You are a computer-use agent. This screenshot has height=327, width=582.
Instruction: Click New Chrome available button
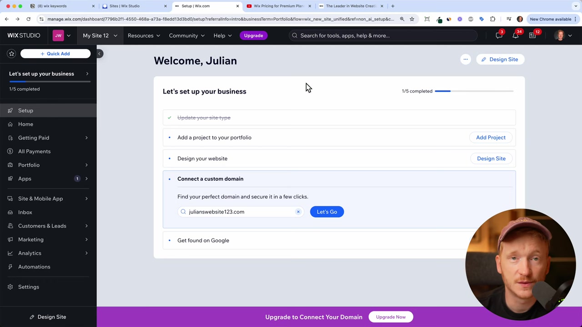(553, 19)
